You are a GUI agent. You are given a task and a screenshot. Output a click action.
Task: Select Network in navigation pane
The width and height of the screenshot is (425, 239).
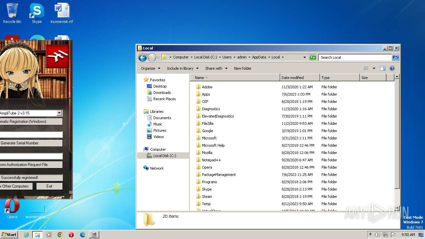[157, 168]
